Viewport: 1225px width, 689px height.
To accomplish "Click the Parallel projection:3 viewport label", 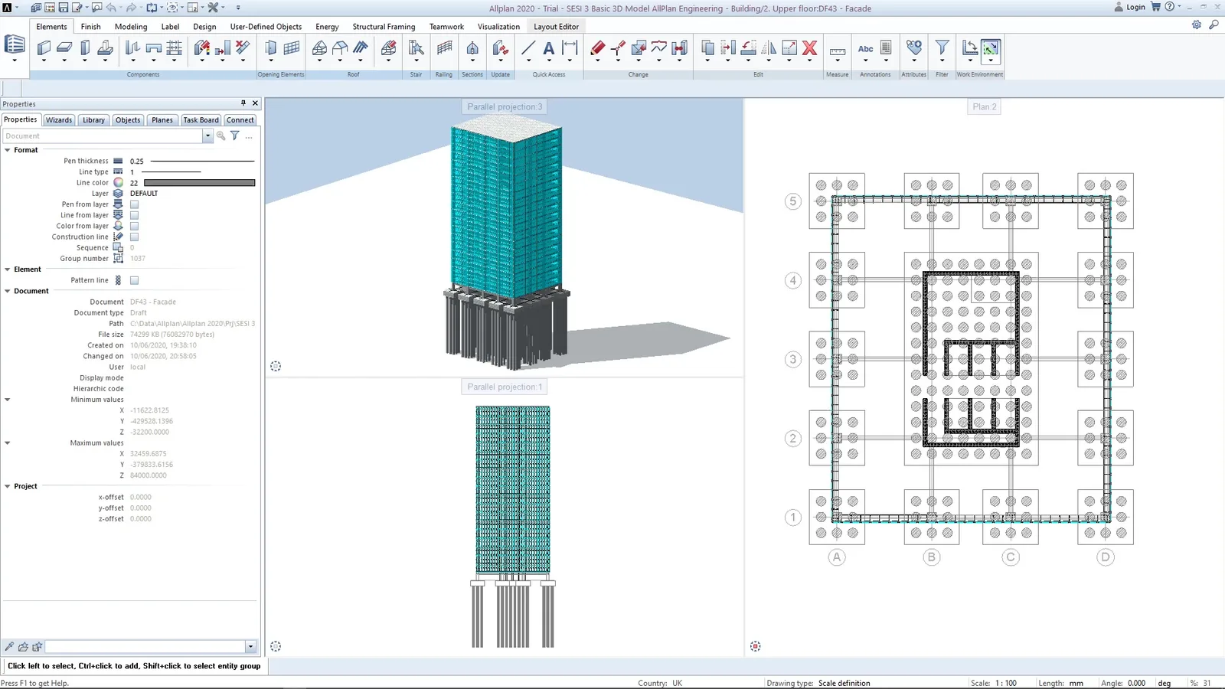I will pyautogui.click(x=505, y=106).
